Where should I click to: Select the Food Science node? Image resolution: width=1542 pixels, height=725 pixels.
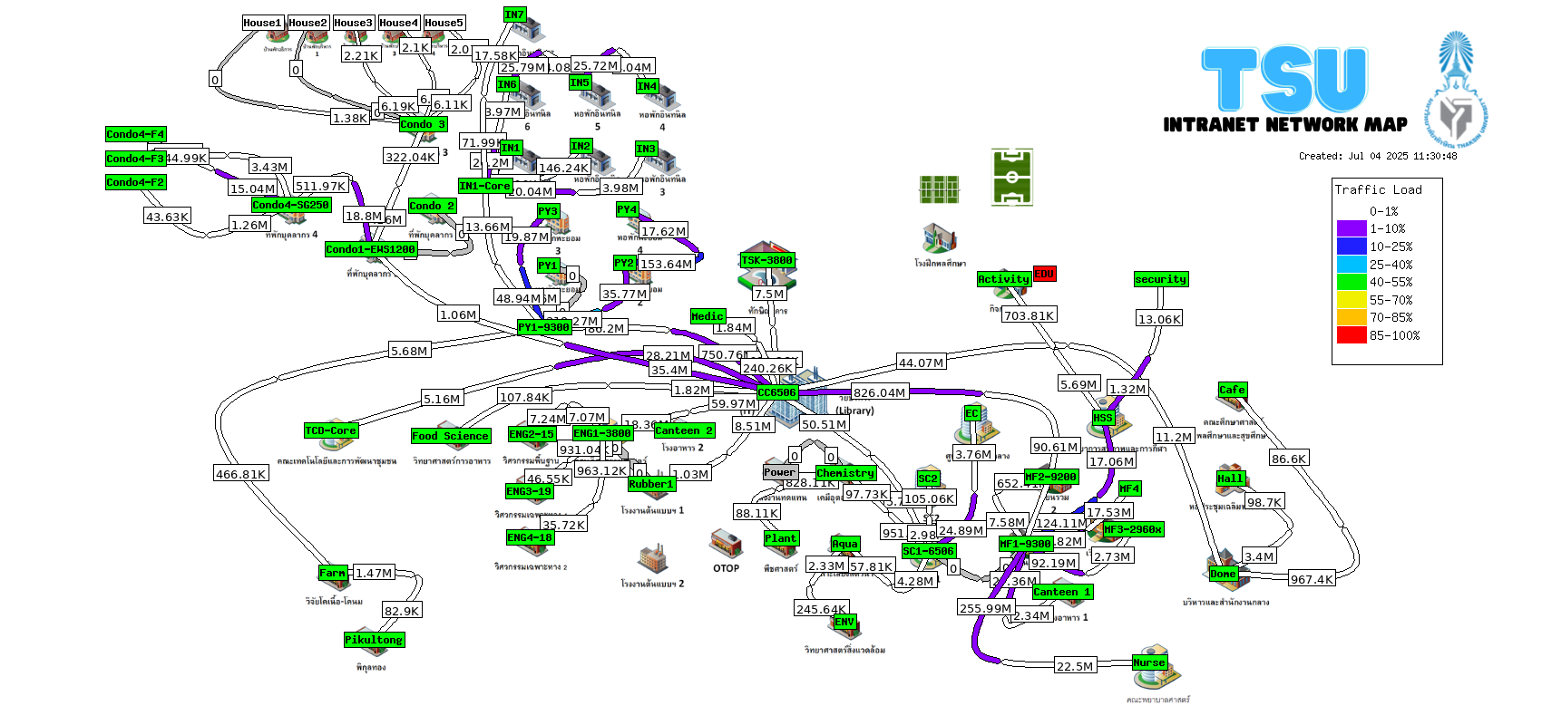[451, 436]
